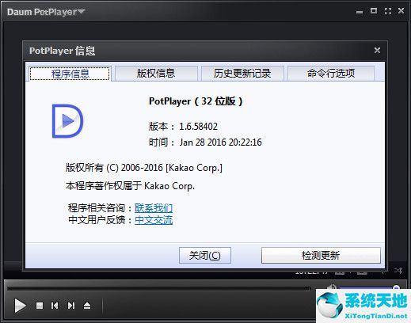Click the 检测更新 button
The width and height of the screenshot is (411, 323).
click(x=321, y=255)
